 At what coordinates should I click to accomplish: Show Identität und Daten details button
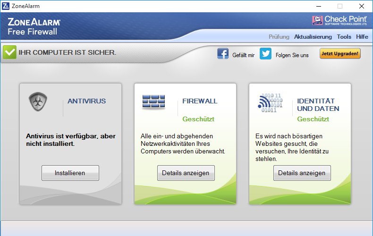coord(302,173)
